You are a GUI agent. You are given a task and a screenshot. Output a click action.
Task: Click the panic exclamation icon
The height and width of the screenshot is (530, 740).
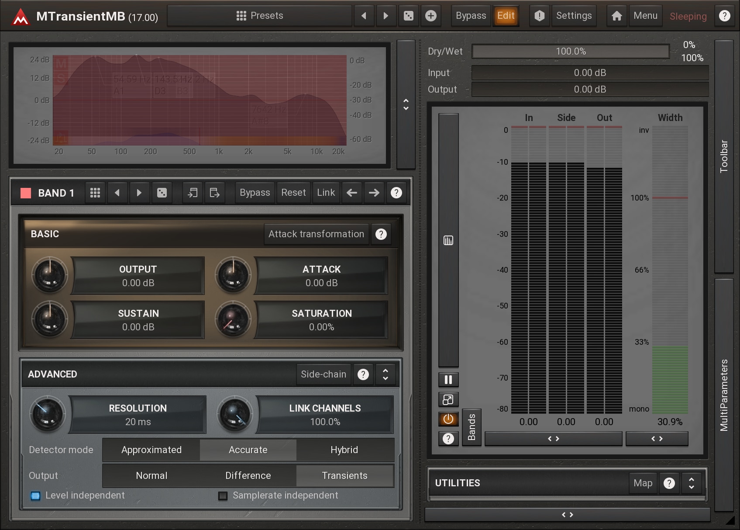(x=540, y=16)
